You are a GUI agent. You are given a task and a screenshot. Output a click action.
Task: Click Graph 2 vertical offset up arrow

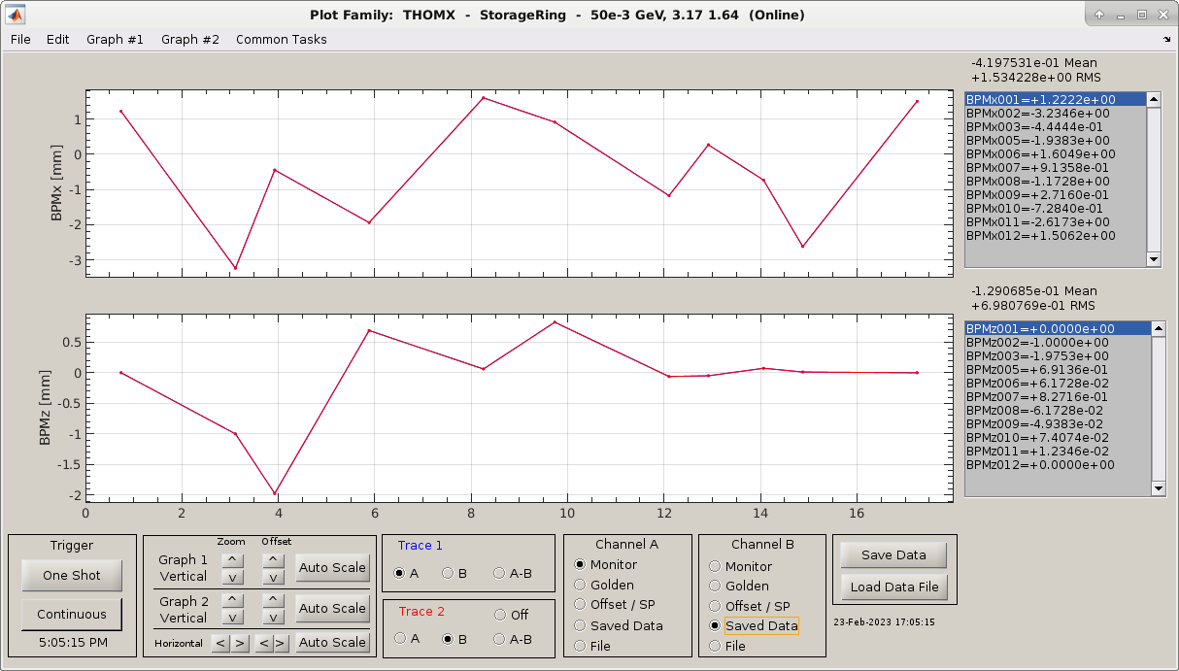click(x=274, y=600)
